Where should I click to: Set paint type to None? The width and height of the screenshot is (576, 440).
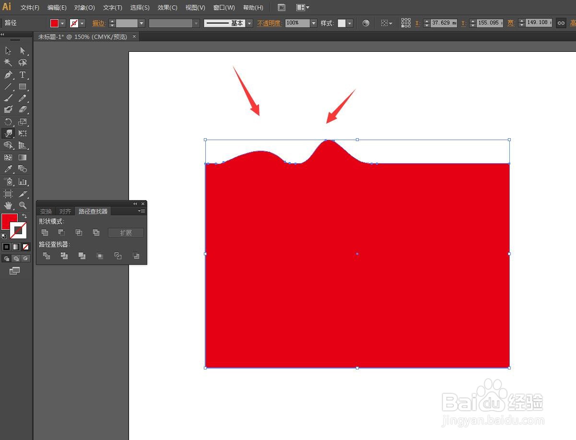click(x=26, y=247)
